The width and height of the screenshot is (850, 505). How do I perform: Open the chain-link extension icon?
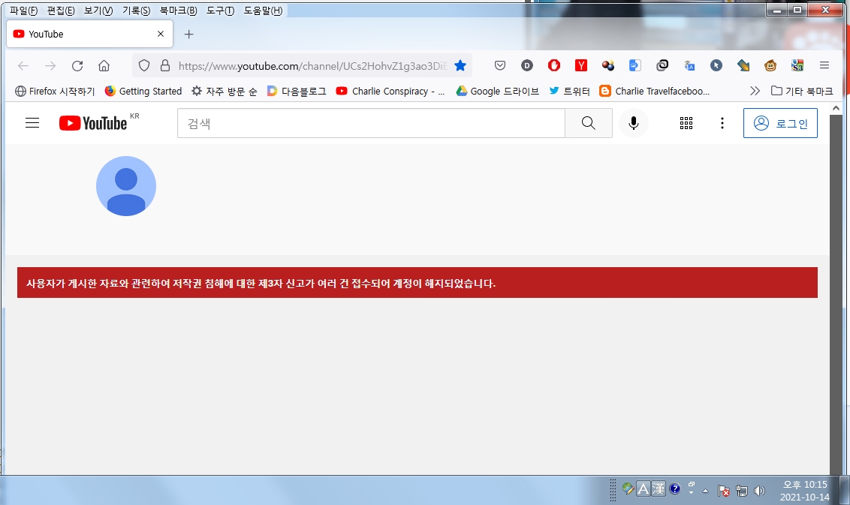pyautogui.click(x=662, y=65)
